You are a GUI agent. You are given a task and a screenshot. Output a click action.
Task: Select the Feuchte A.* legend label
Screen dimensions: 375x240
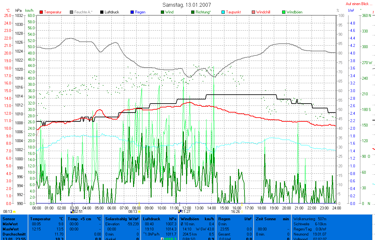(83, 12)
